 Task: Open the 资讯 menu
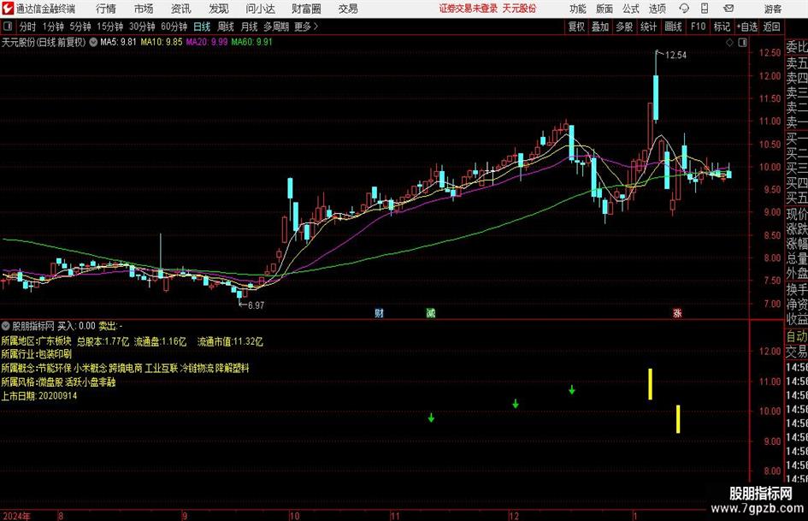point(181,9)
